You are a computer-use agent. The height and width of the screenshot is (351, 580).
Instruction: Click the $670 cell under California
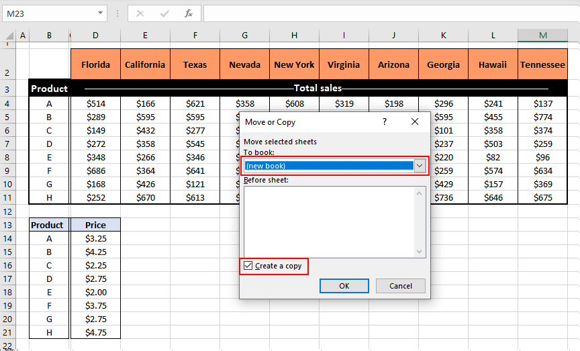coord(146,198)
